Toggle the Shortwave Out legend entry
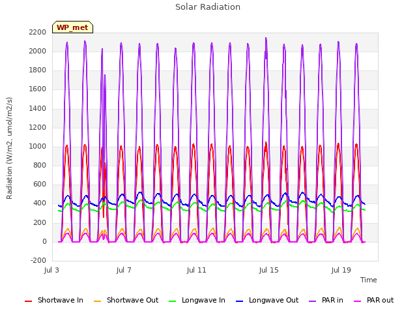417x313 pixels. [x=126, y=300]
